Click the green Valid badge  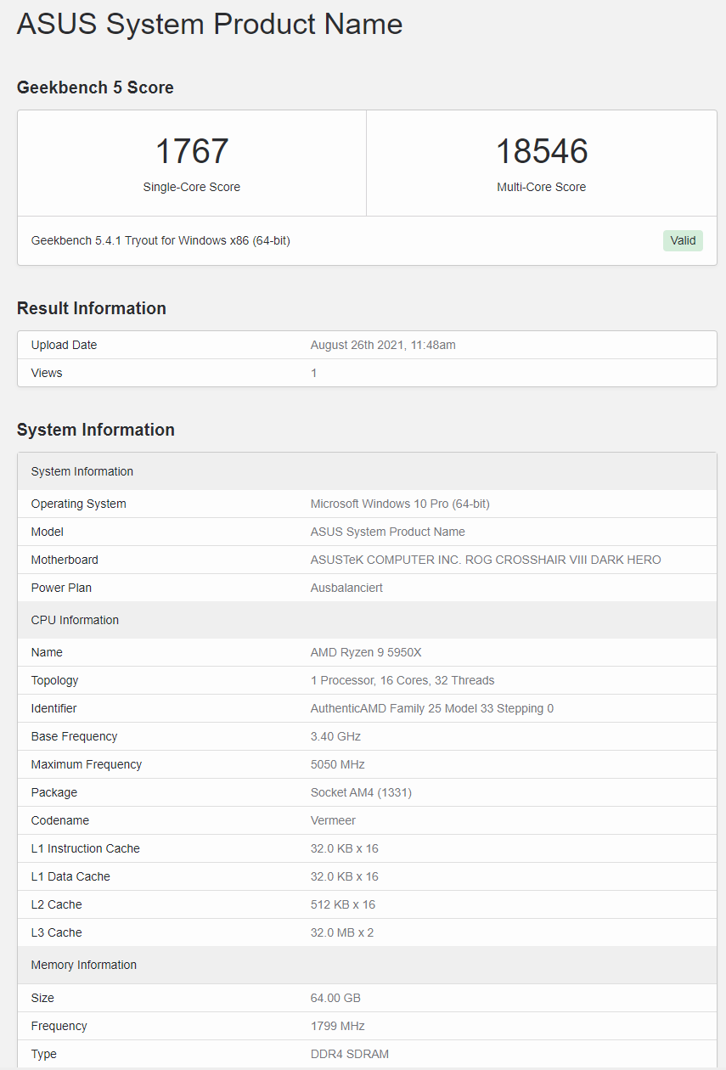tap(683, 240)
